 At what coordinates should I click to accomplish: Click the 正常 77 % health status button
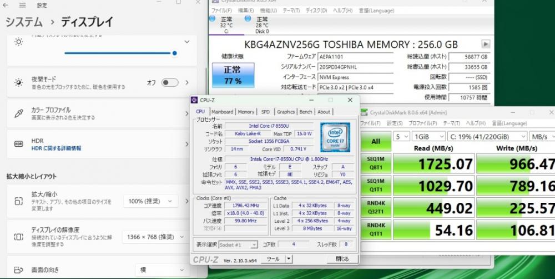click(233, 75)
